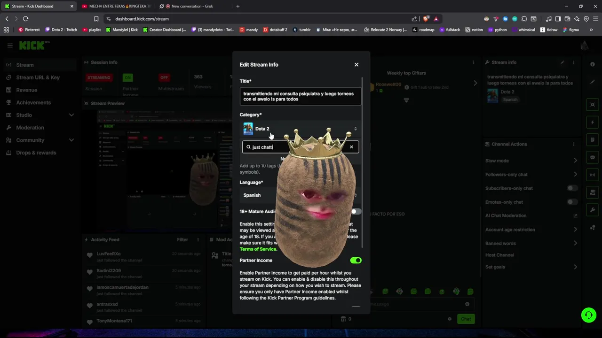Open the Pinterest bookmark
The height and width of the screenshot is (338, 602).
pyautogui.click(x=29, y=30)
